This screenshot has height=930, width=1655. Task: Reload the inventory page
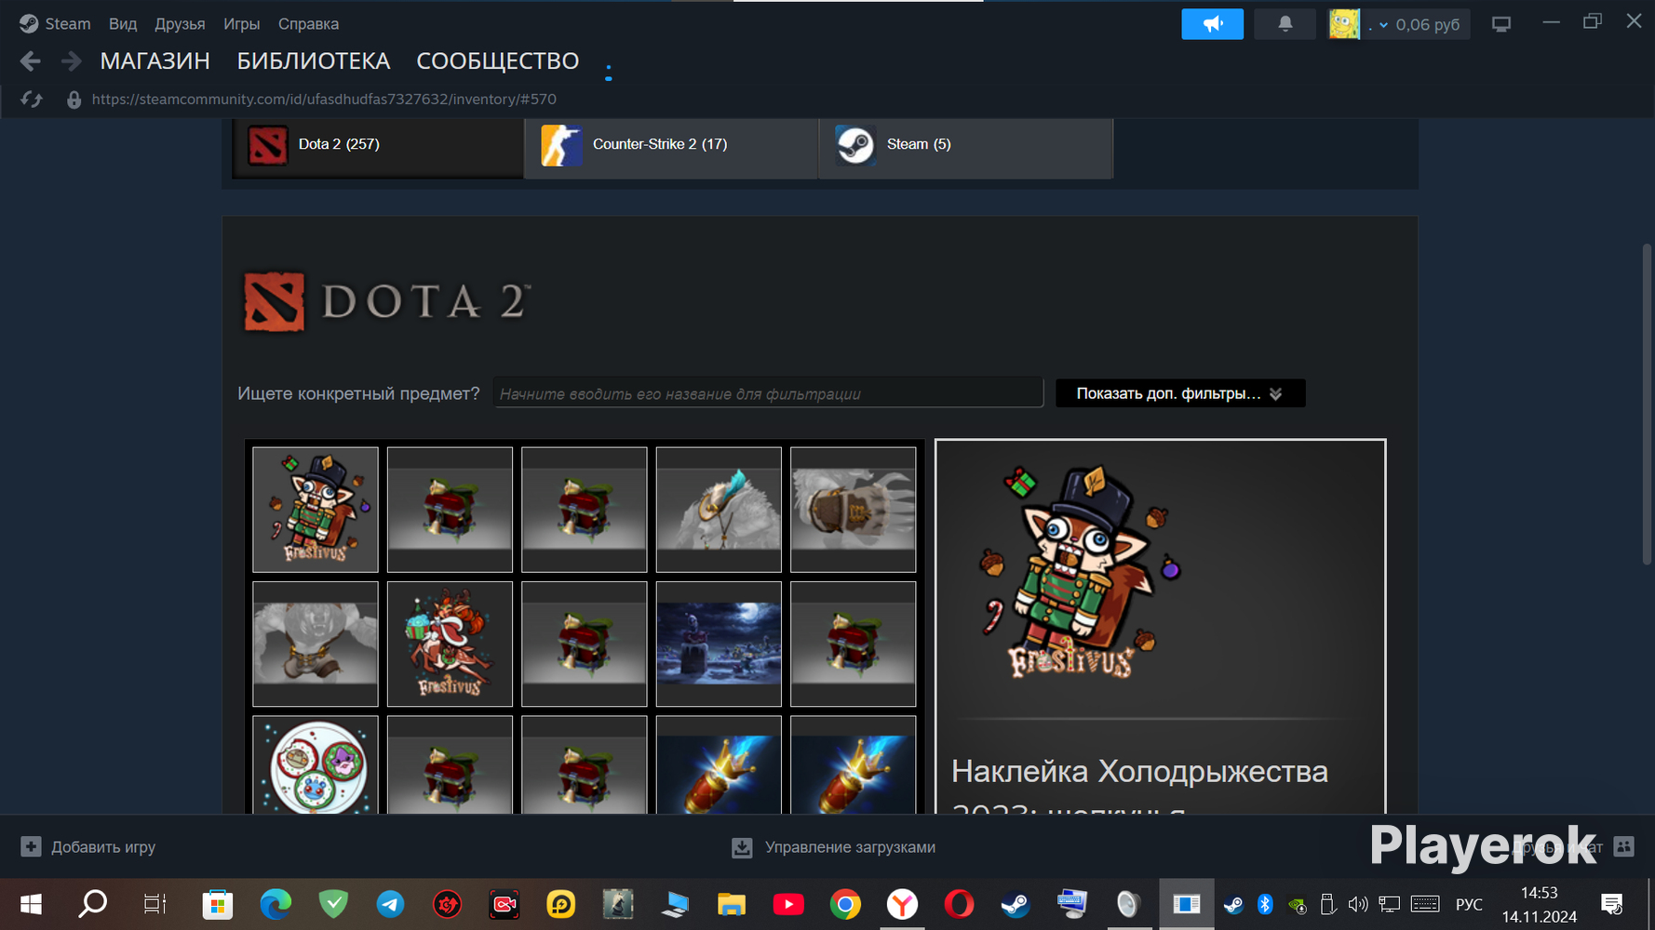32,100
